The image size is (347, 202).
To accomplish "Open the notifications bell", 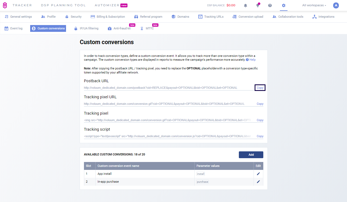I will point(245,5).
